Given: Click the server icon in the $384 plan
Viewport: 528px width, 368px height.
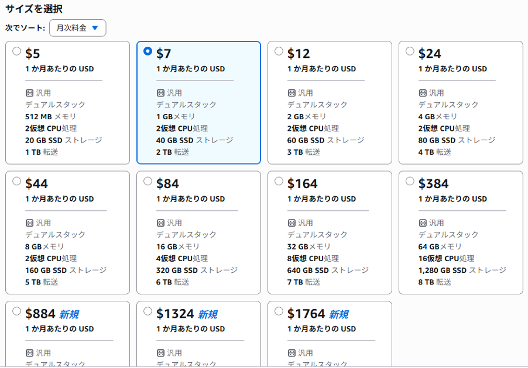Looking at the screenshot, I should 423,223.
